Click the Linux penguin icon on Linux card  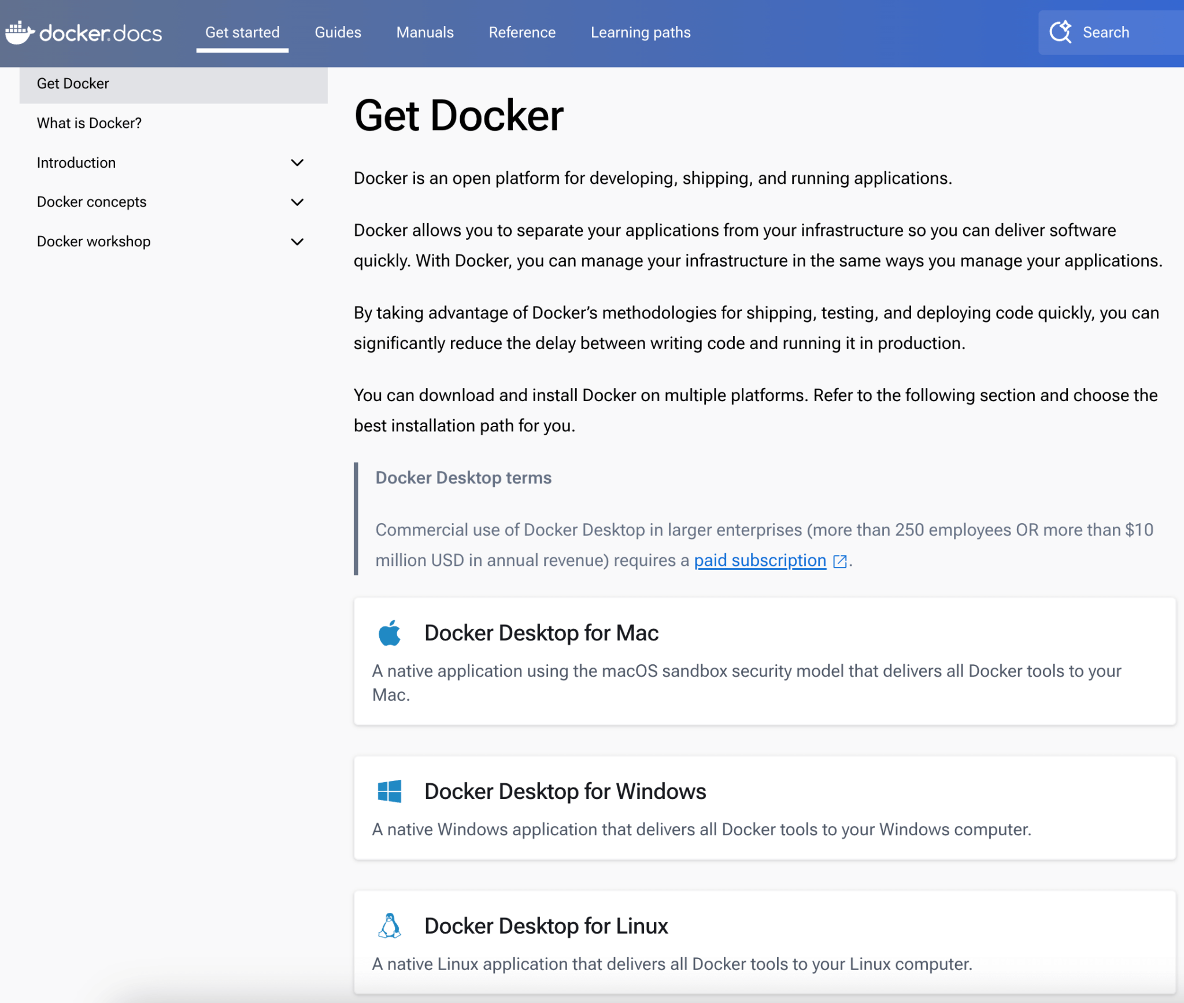(390, 926)
